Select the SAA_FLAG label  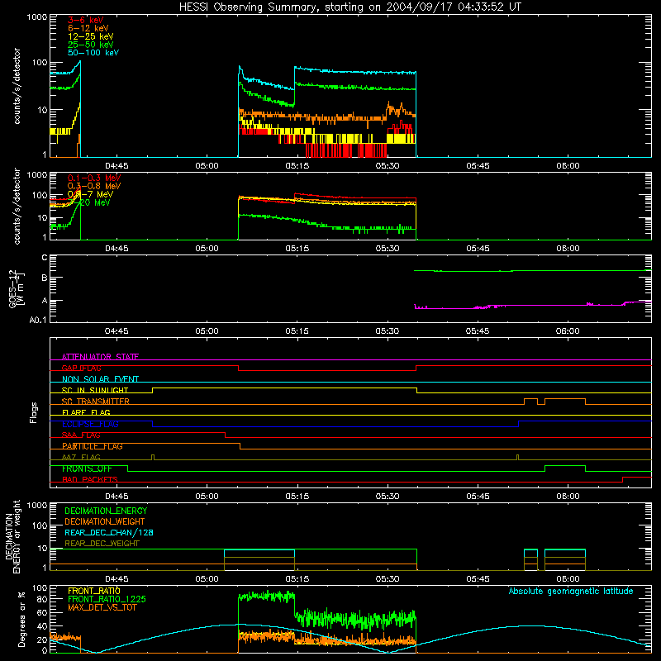click(81, 435)
